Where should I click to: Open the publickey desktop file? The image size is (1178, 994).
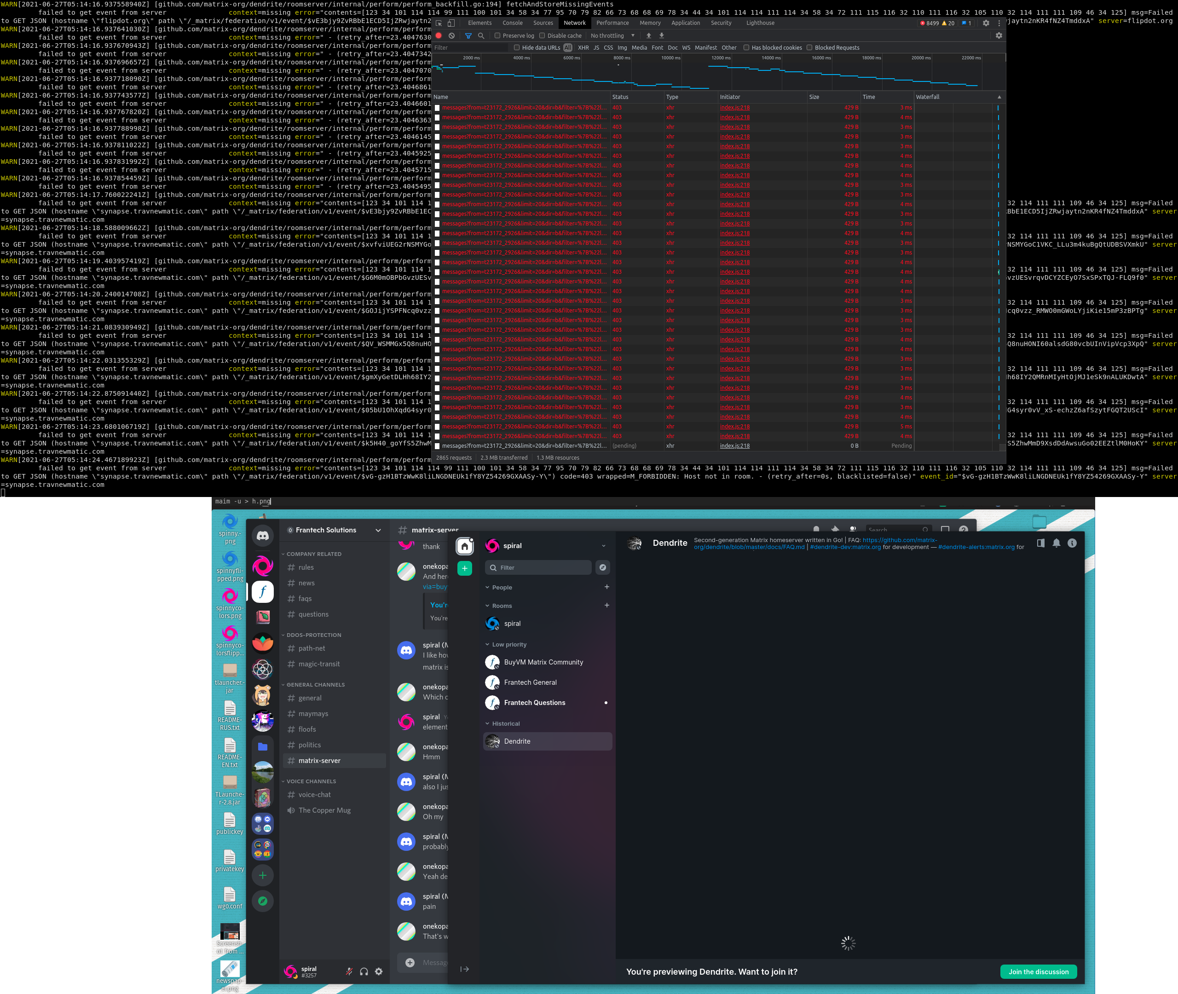[x=230, y=823]
